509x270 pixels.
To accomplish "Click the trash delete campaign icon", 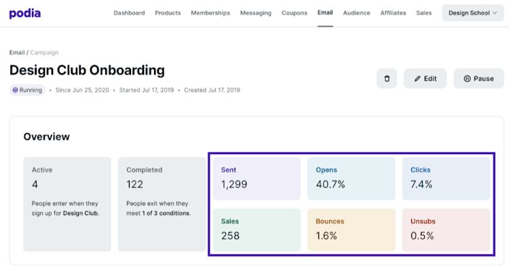I will click(x=387, y=79).
